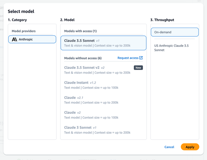Select Anthropic model provider
This screenshot has height=160, width=207.
point(32,39)
